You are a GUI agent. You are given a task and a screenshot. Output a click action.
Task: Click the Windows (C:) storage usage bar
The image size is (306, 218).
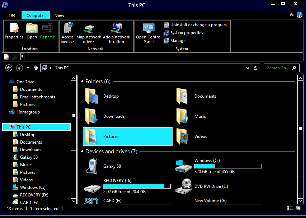(x=228, y=166)
